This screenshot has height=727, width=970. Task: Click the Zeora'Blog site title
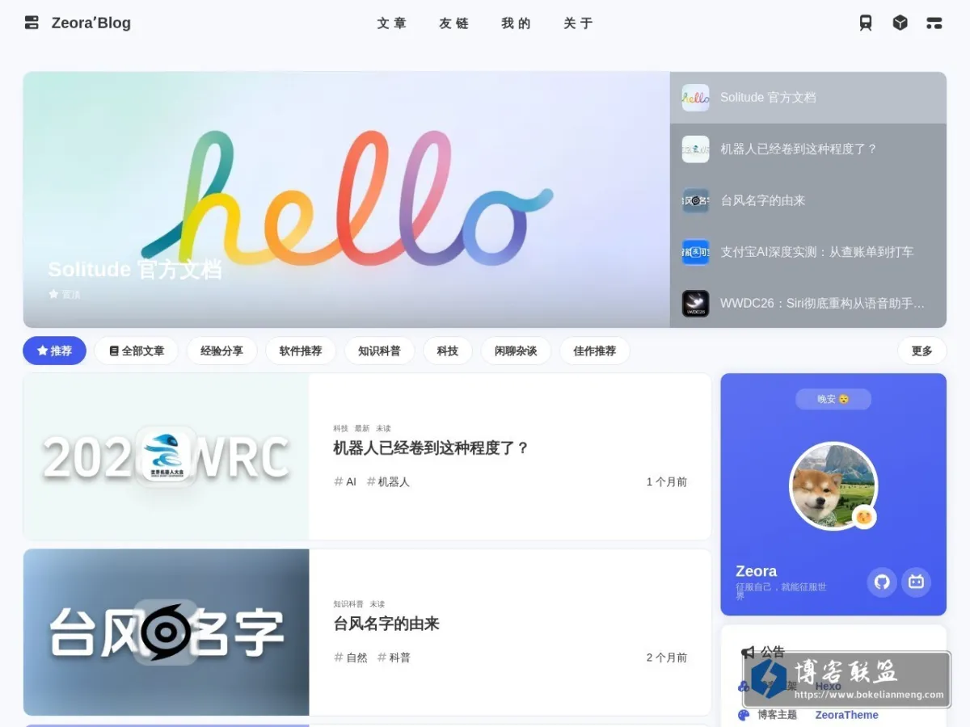point(91,23)
